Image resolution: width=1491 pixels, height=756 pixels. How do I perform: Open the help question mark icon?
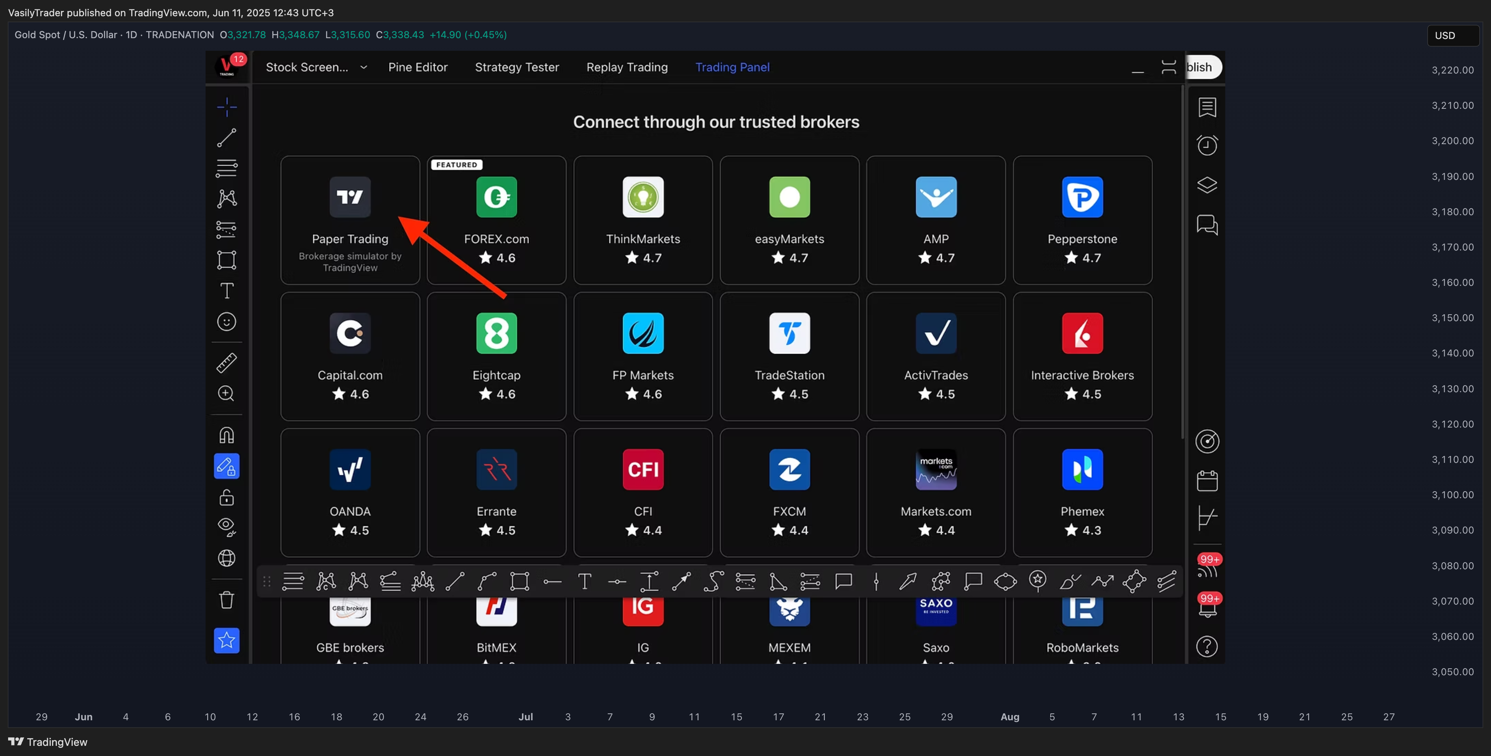coord(1207,647)
